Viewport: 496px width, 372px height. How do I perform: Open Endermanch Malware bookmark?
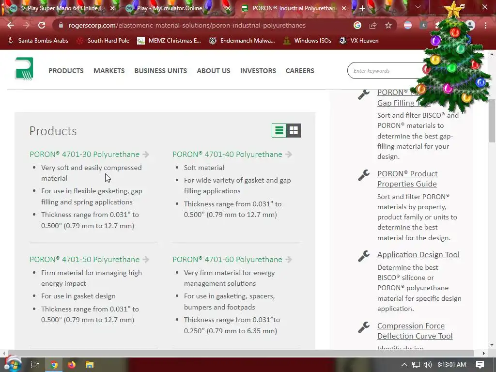242,41
